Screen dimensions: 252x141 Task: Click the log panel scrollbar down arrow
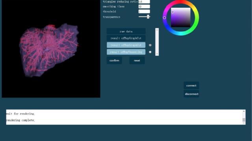coord(244,123)
